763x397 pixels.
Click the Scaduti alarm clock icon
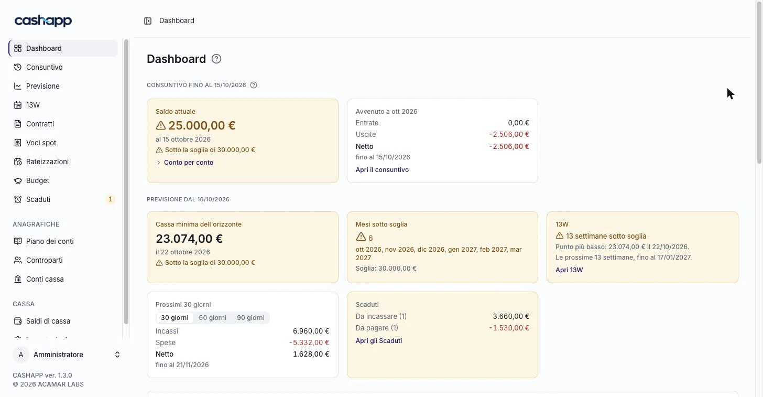coord(18,199)
